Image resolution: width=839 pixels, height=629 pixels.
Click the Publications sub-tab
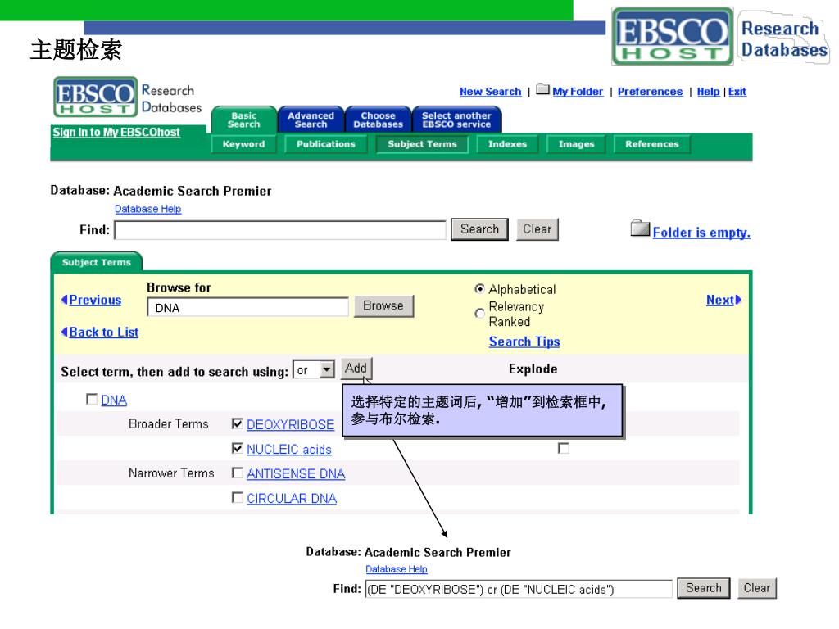coord(326,144)
